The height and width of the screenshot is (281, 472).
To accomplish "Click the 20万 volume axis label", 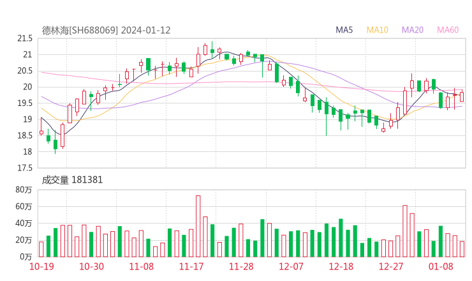I will click(24, 240).
